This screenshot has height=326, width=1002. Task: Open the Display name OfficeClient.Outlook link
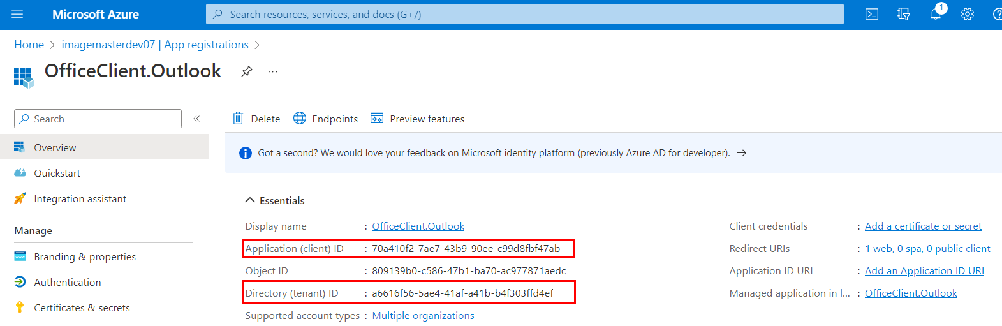tap(418, 226)
